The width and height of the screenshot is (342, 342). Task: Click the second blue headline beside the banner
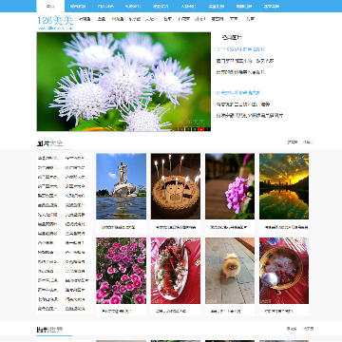(238, 93)
